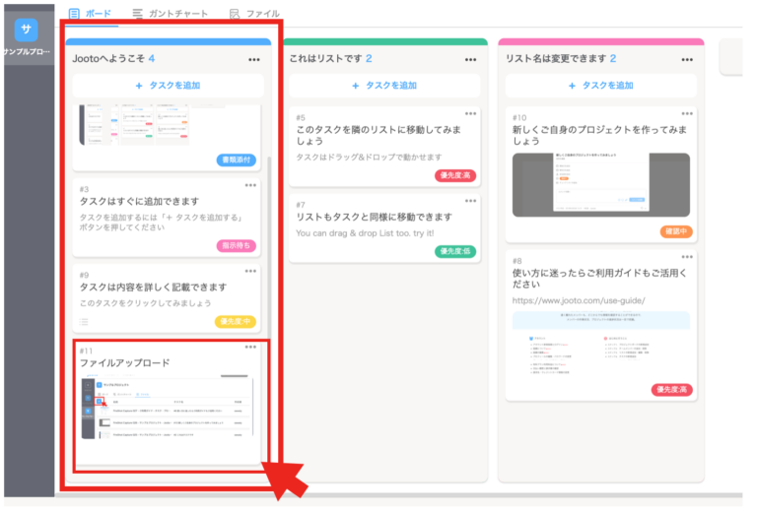The image size is (757, 512).
Task: Open the thumbnail image in task #10
Action: pyautogui.click(x=601, y=185)
